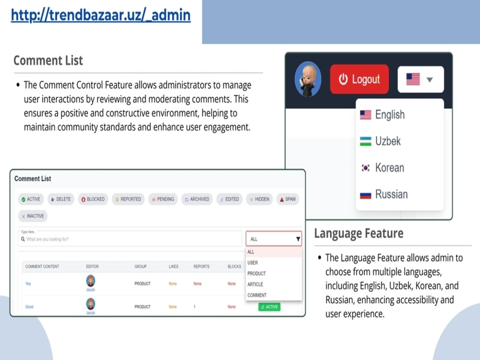
Task: Click the red Logout button
Action: click(x=360, y=79)
